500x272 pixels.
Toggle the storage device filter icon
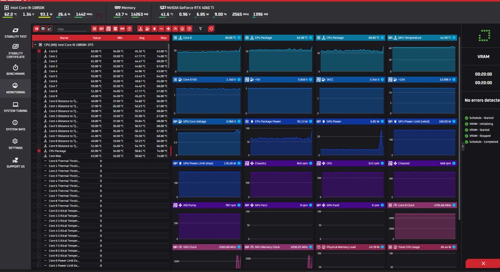click(115, 29)
